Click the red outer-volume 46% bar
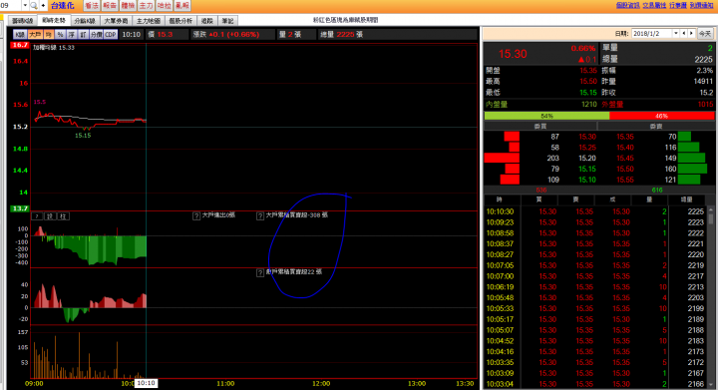Screen dimensions: 718x390 [662, 116]
